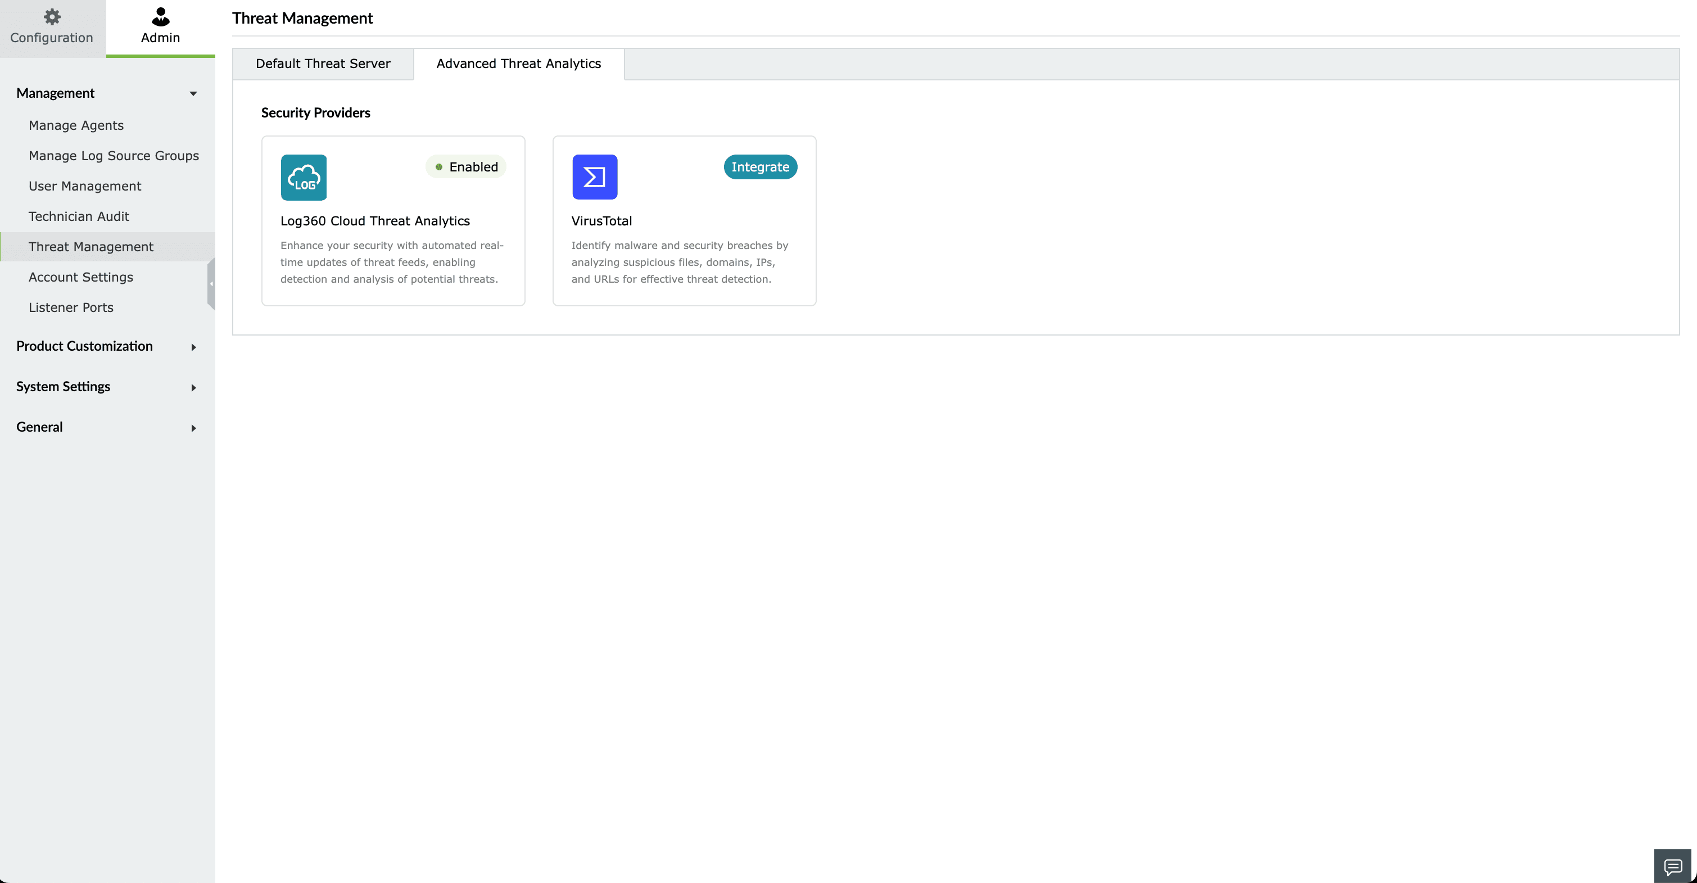This screenshot has height=883, width=1697.
Task: Click the Enabled status badge
Action: (466, 167)
